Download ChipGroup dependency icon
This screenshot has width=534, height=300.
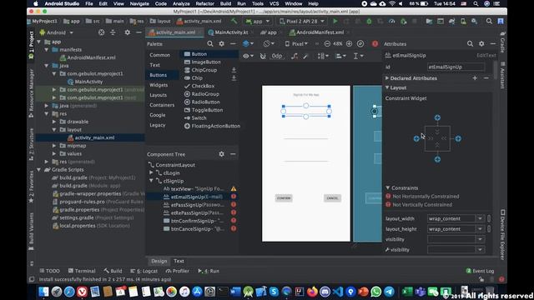click(x=234, y=70)
